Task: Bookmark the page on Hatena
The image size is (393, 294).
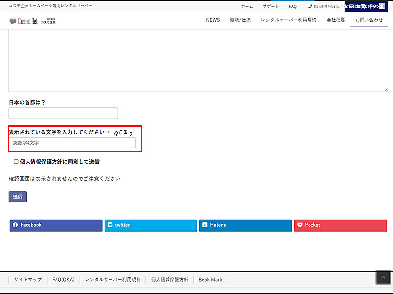Action: [246, 225]
